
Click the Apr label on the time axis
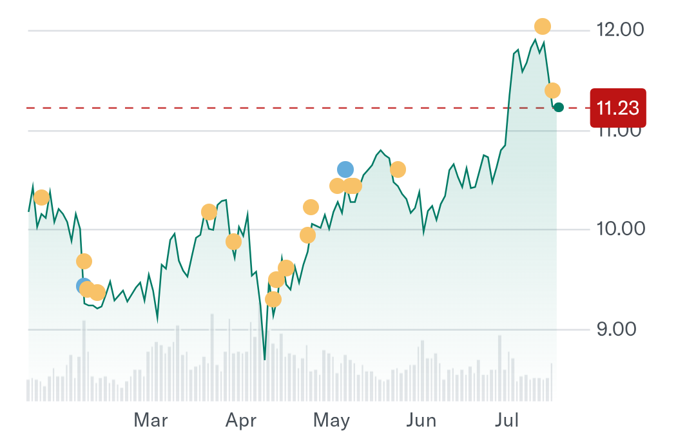click(241, 421)
